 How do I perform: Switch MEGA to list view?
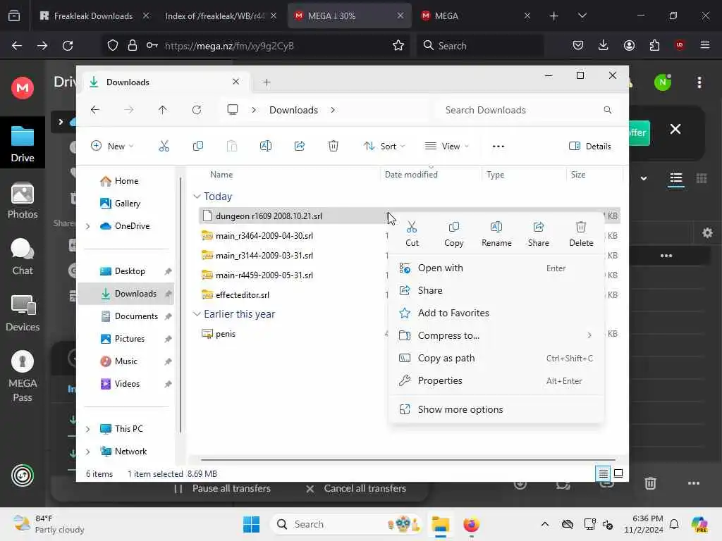[676, 178]
